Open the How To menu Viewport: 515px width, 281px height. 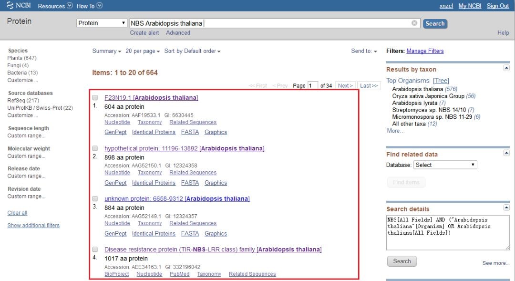(89, 6)
